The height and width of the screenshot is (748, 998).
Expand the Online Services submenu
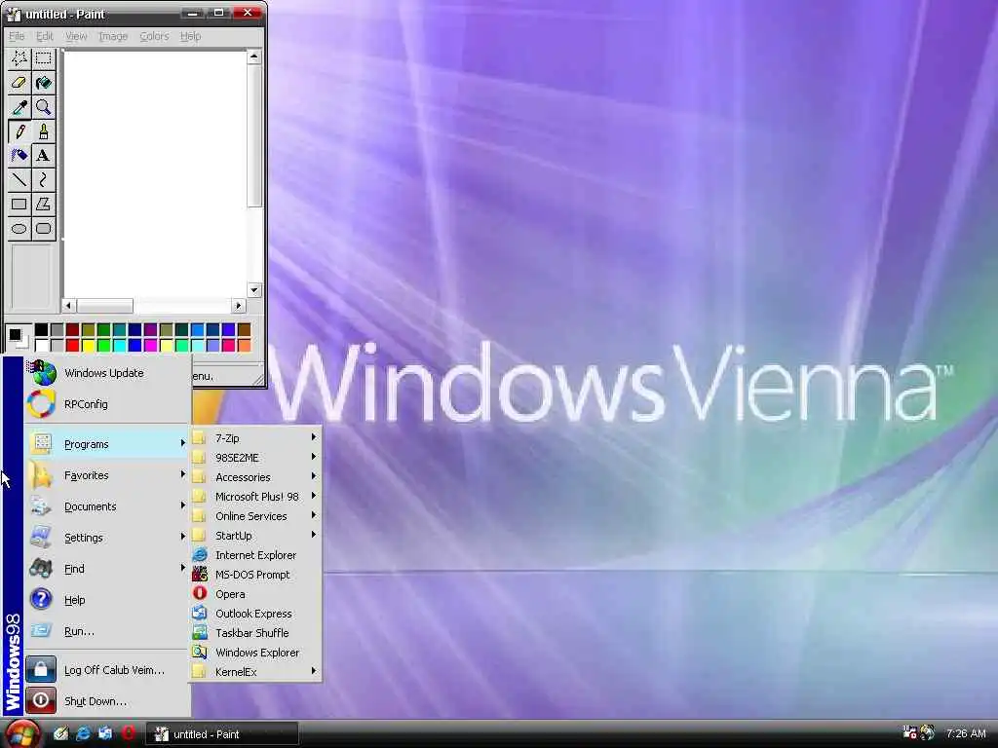coord(255,516)
